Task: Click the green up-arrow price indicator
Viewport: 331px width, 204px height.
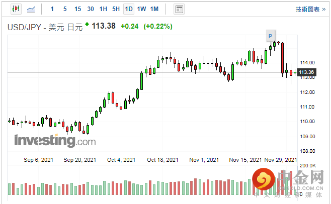Action: (87, 24)
